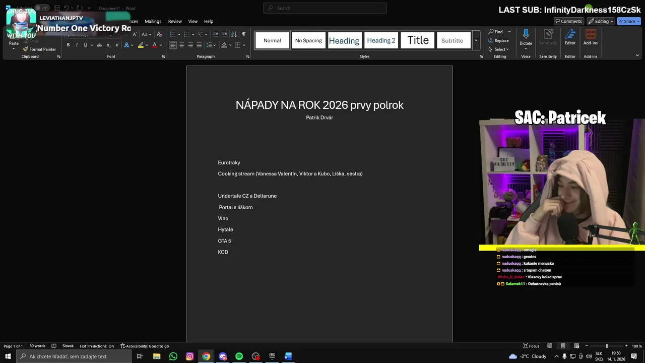Viewport: 645px width, 363px height.
Task: Toggle show paragraph marks
Action: (244, 34)
